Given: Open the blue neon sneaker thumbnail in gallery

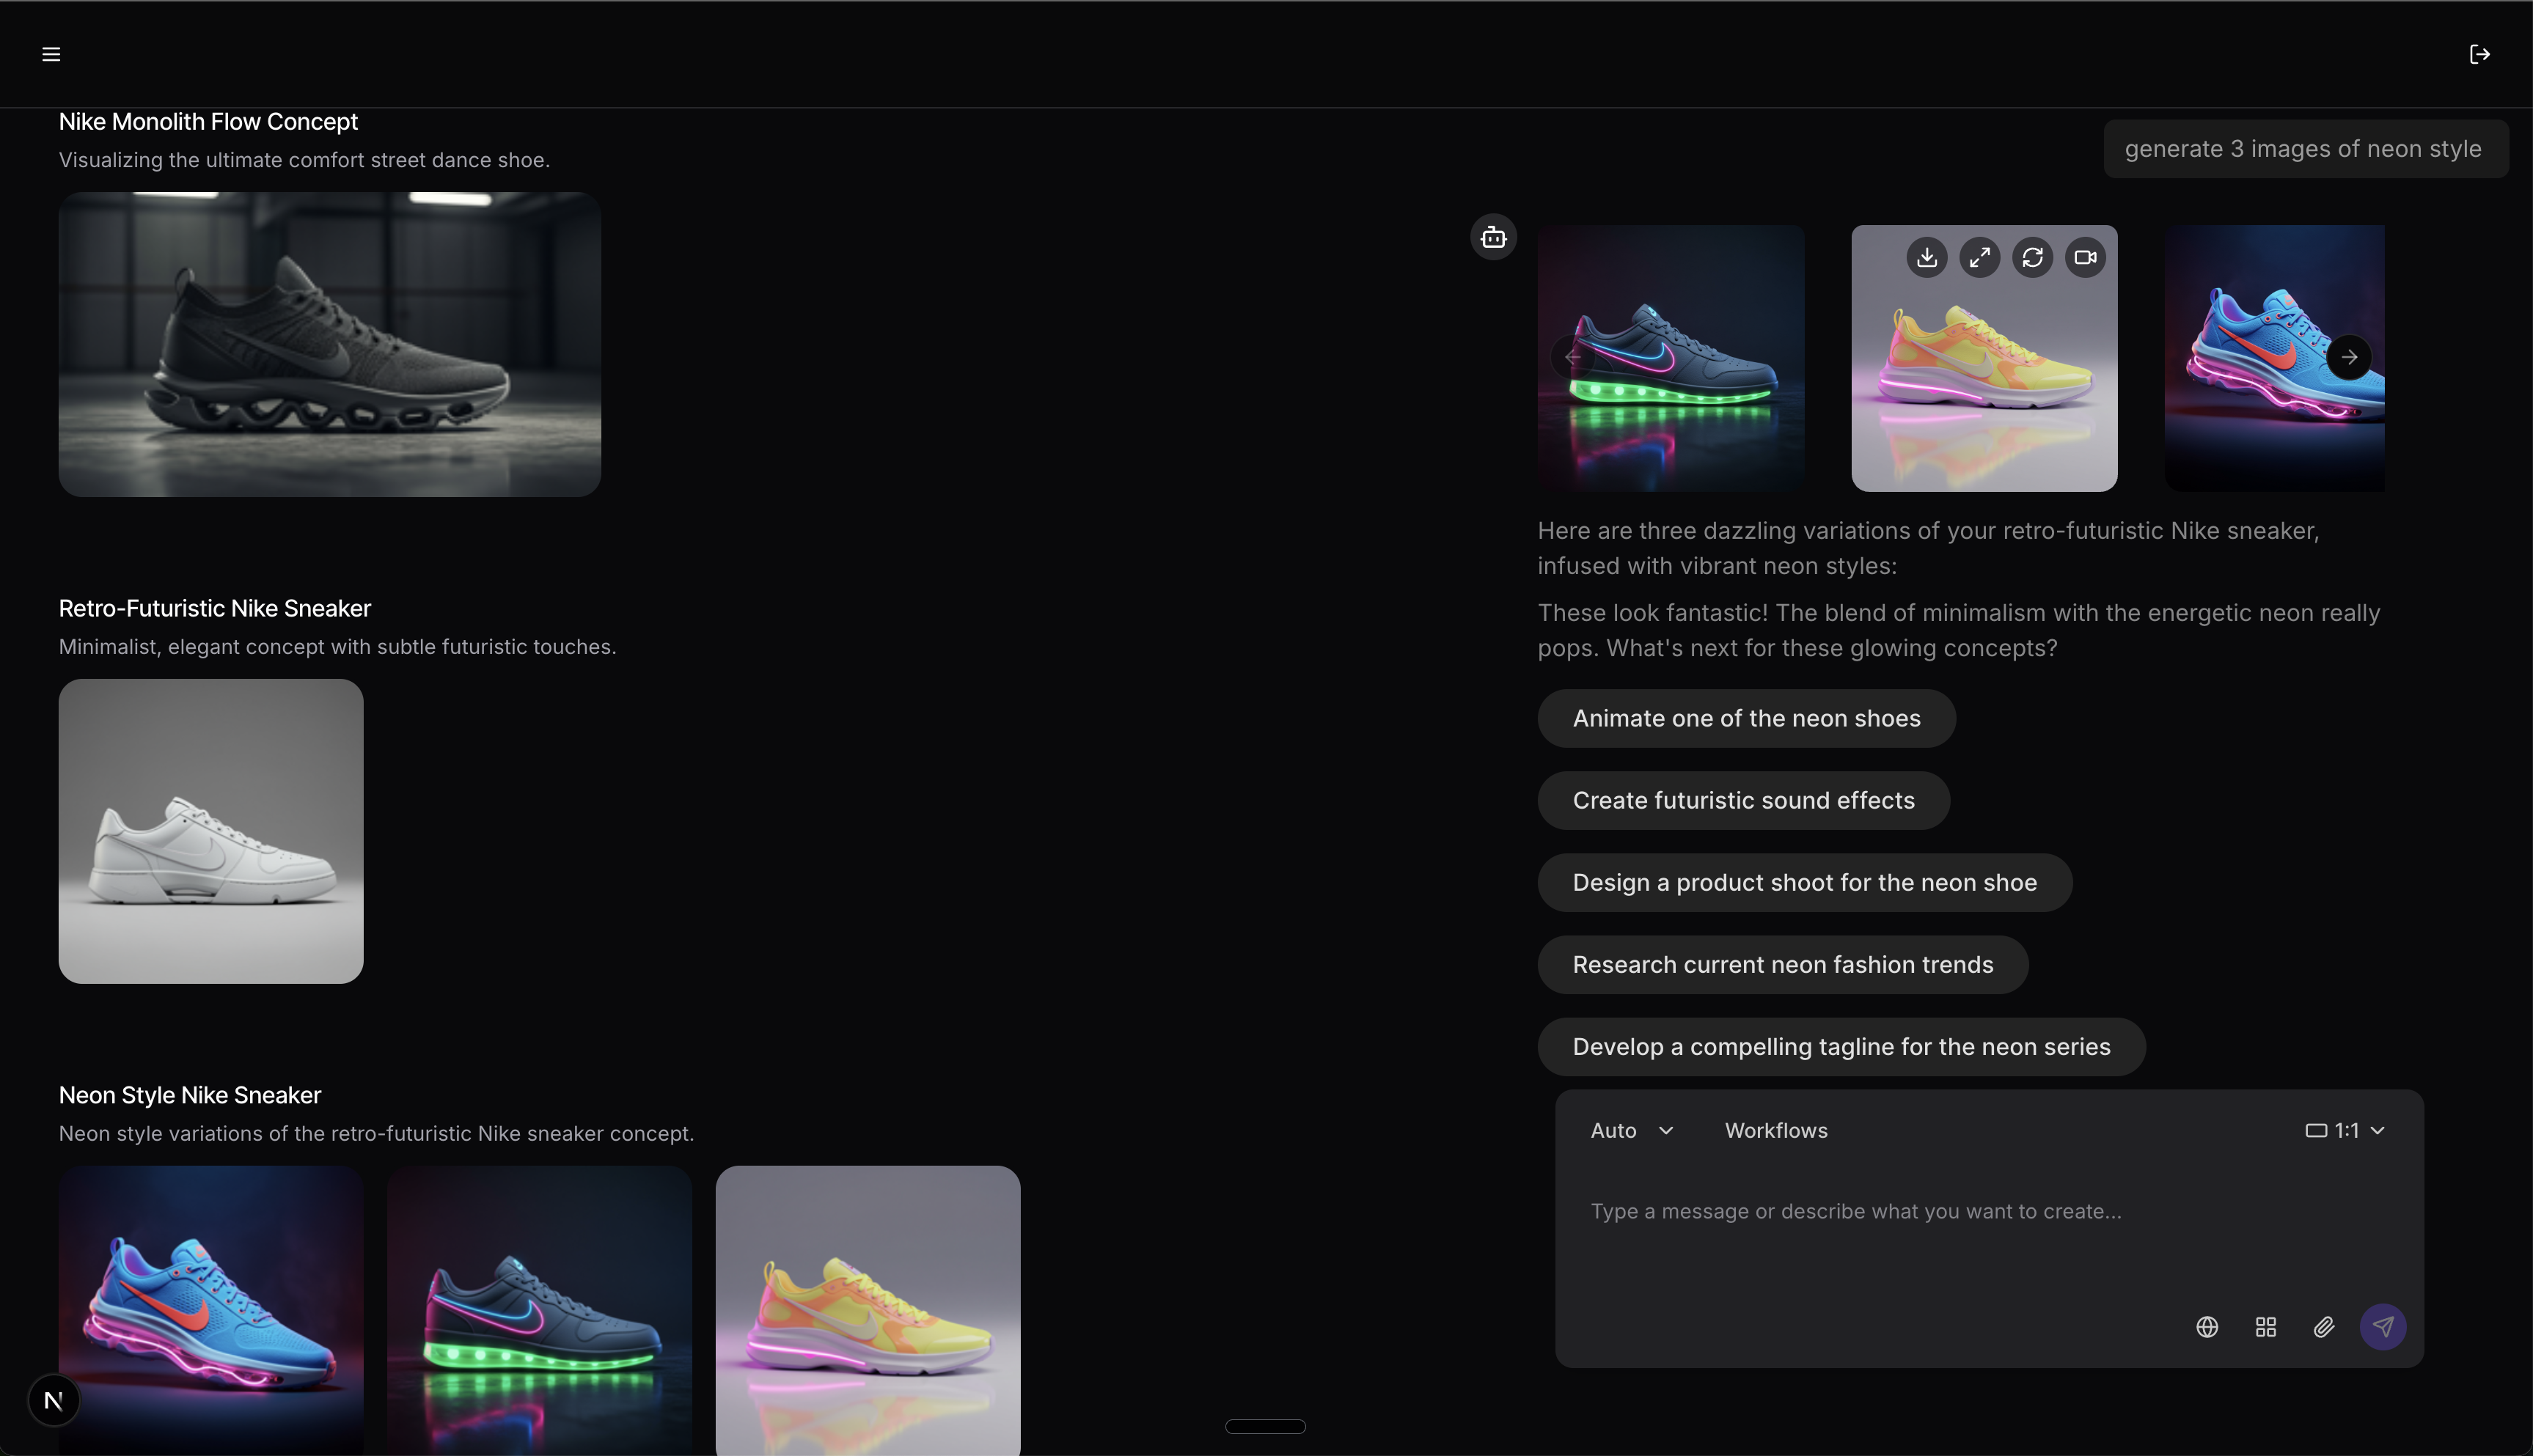Looking at the screenshot, I should pos(211,1310).
